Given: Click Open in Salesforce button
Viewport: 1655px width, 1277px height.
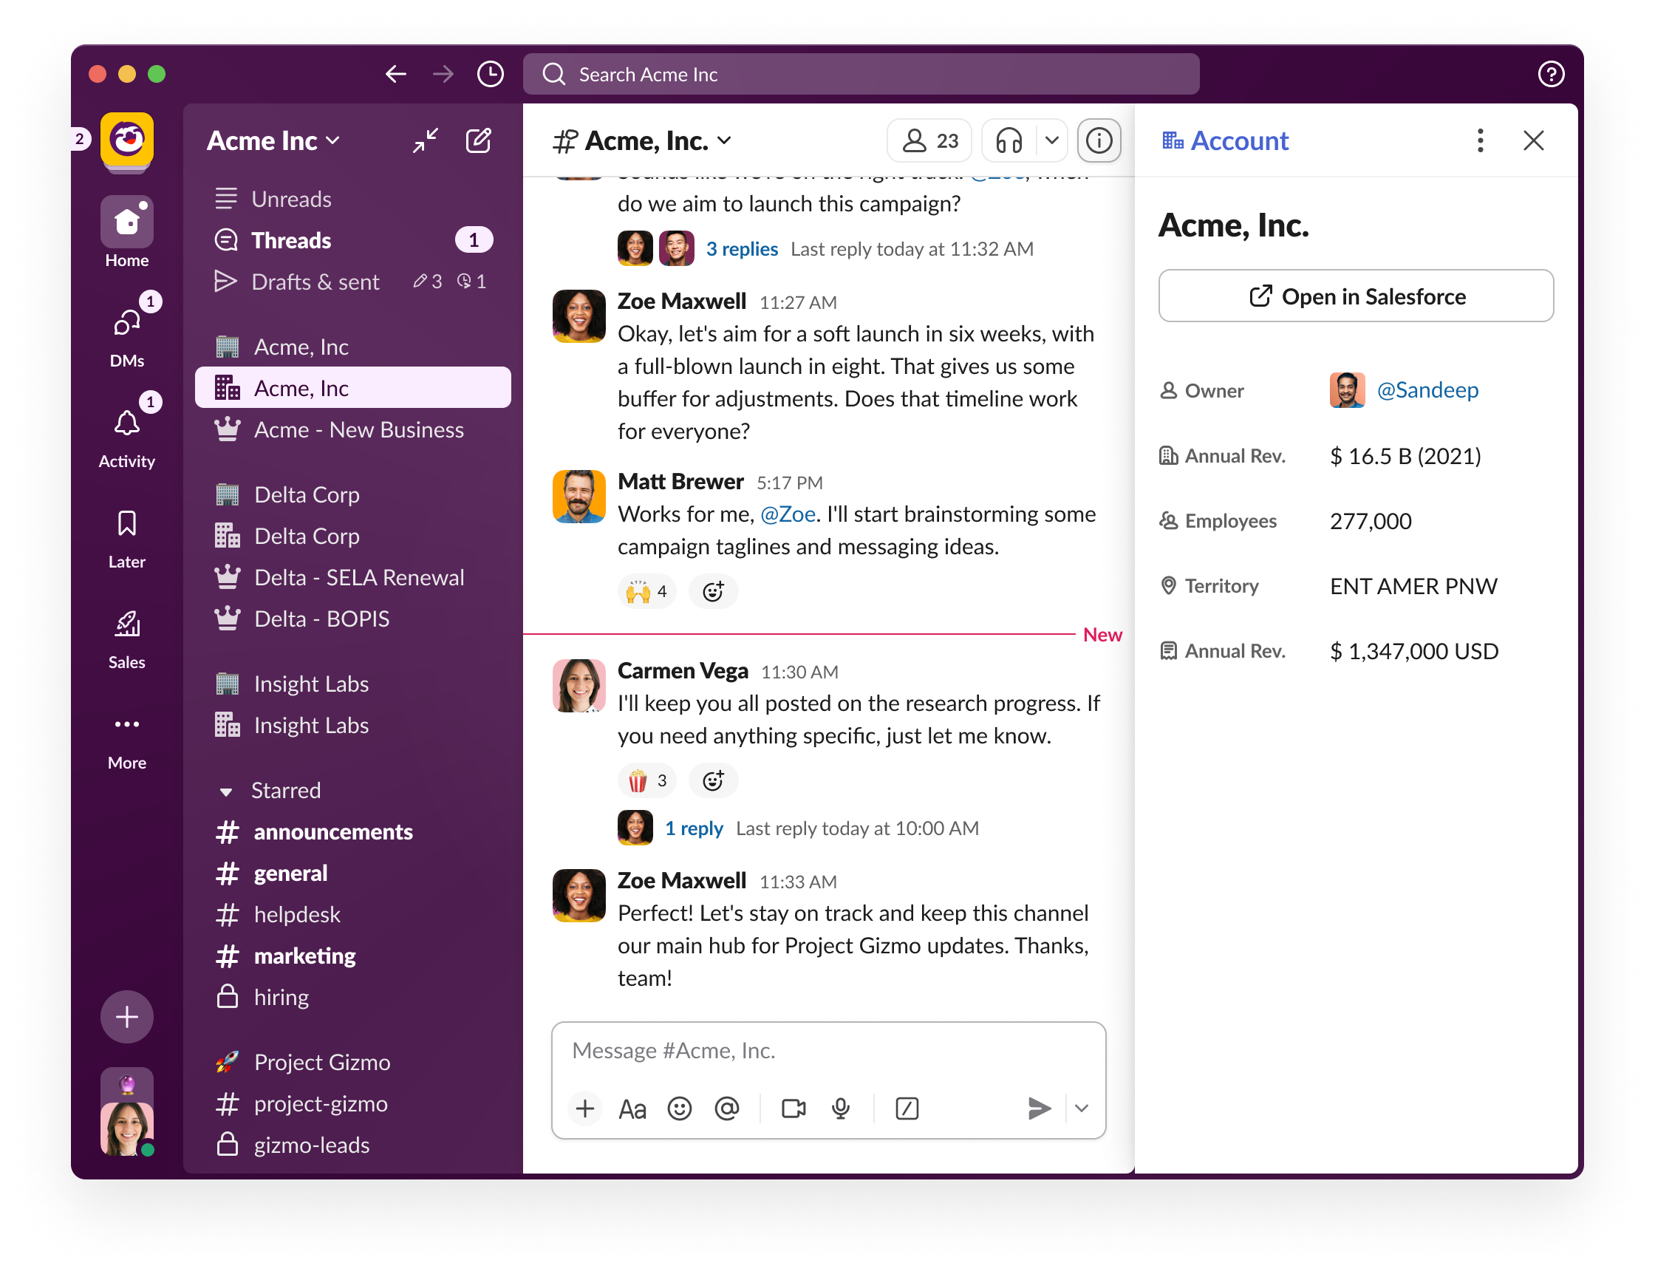Looking at the screenshot, I should (x=1356, y=296).
